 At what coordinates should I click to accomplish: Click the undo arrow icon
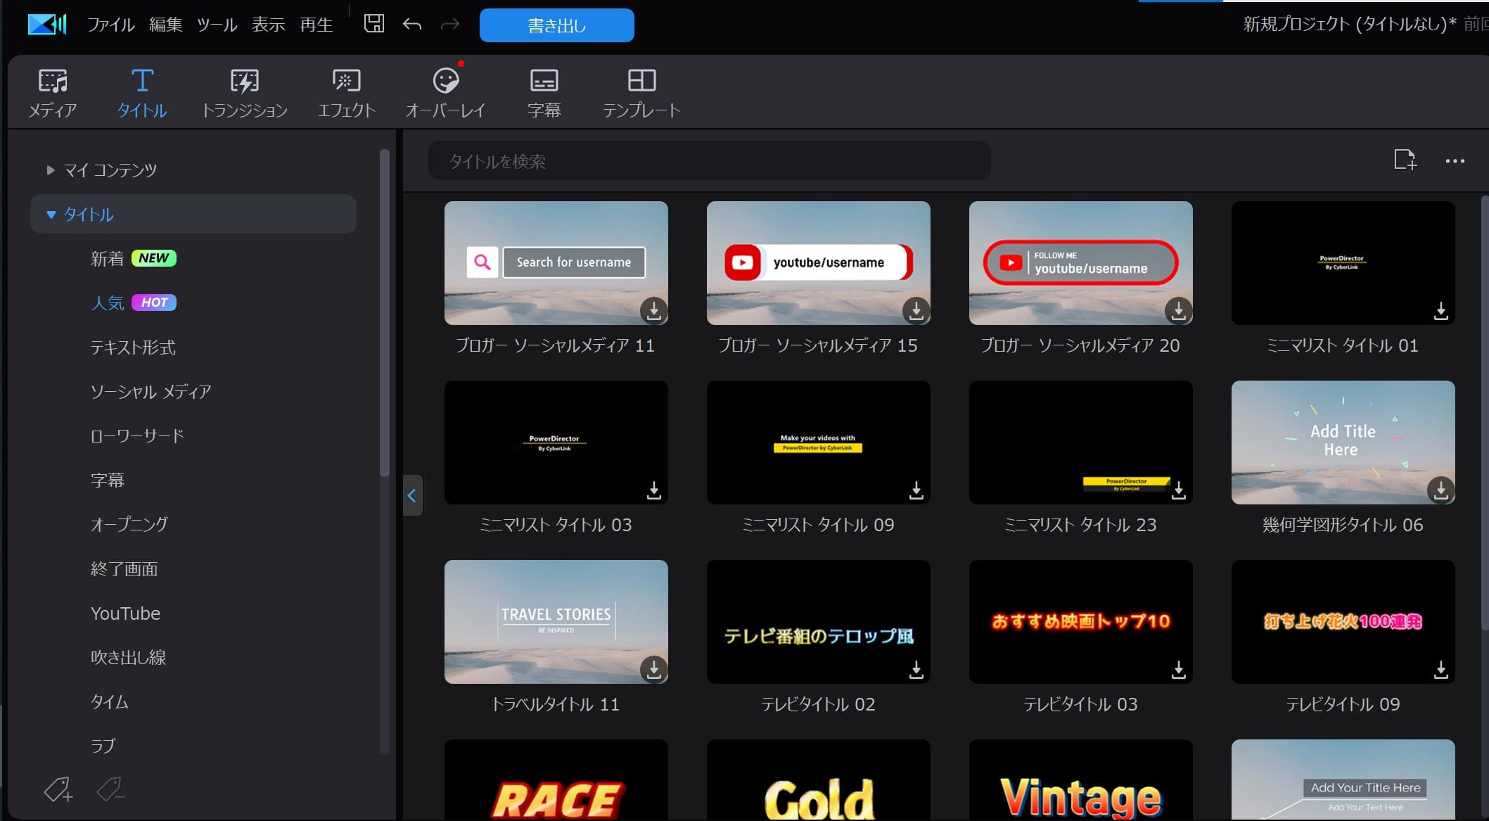click(412, 25)
